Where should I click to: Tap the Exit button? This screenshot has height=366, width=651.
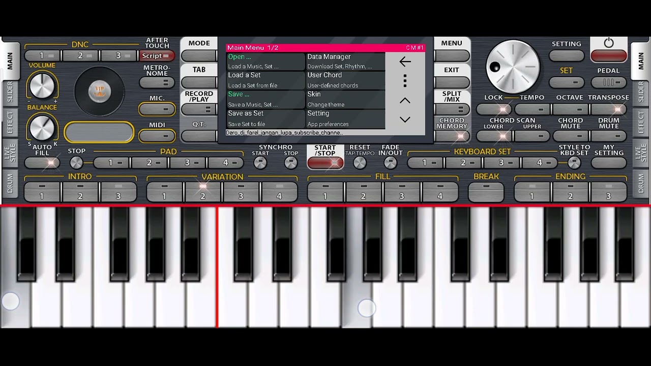pos(452,82)
